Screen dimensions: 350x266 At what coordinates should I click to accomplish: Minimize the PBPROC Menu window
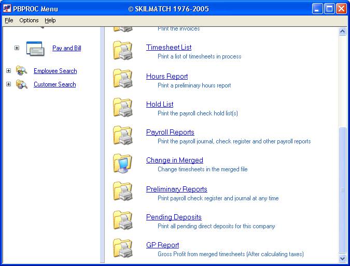[x=317, y=9]
